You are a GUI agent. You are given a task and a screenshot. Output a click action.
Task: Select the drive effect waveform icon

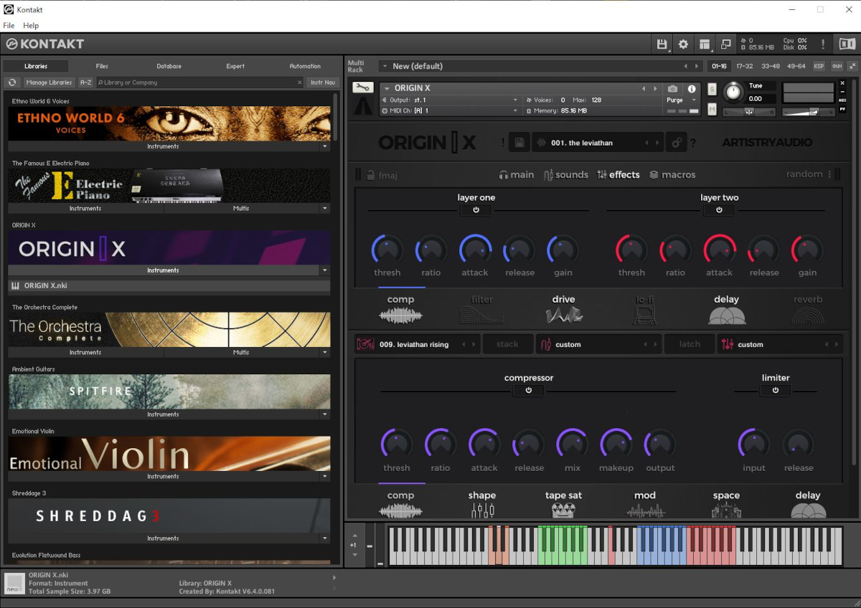tap(563, 315)
